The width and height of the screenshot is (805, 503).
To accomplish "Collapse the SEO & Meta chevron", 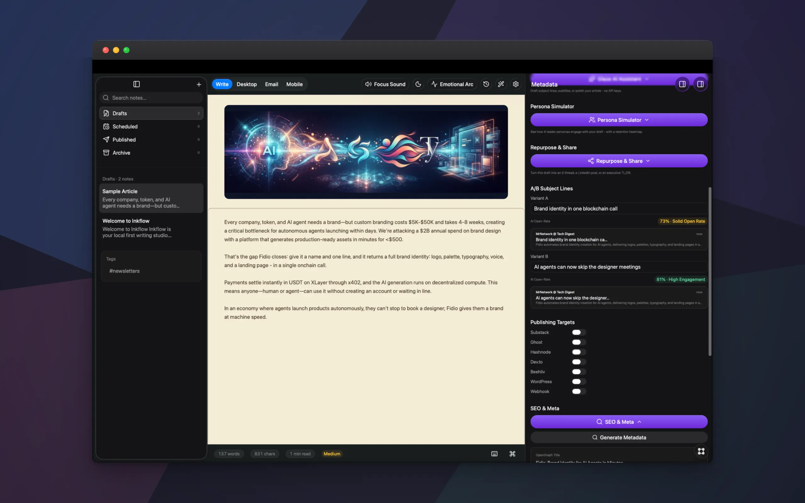I will point(639,422).
